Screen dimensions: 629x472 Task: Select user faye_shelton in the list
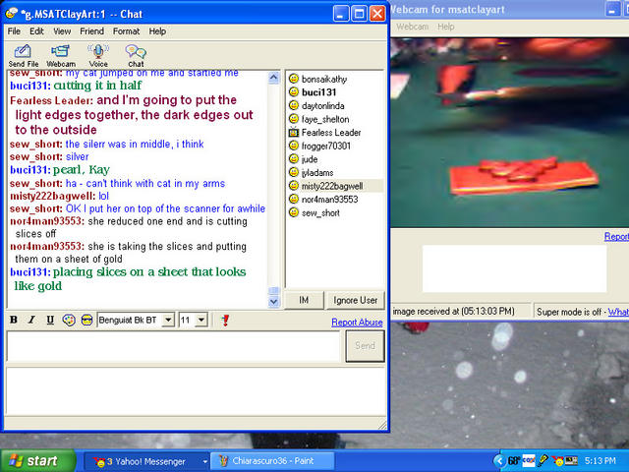point(325,119)
